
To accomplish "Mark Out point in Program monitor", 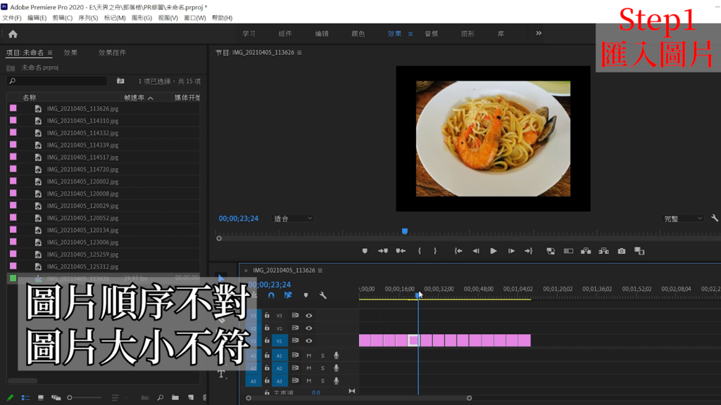I will [x=435, y=251].
